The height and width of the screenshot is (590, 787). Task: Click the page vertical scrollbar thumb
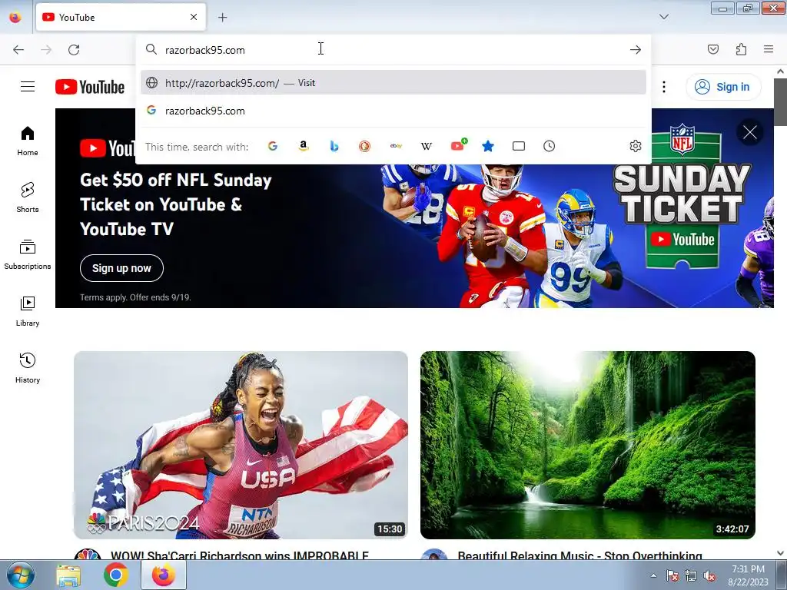point(780,102)
